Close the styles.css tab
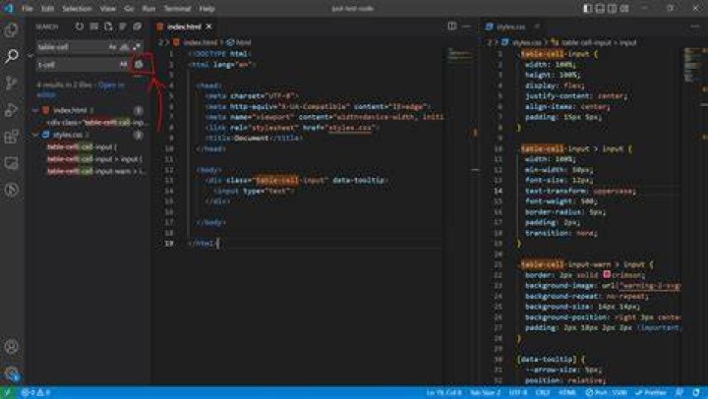 (x=537, y=27)
